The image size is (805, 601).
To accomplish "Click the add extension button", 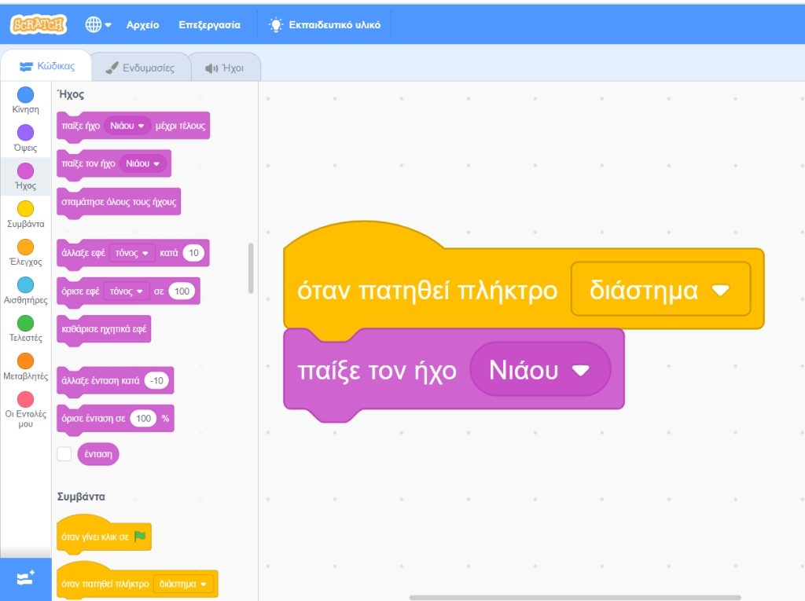I will point(25,579).
